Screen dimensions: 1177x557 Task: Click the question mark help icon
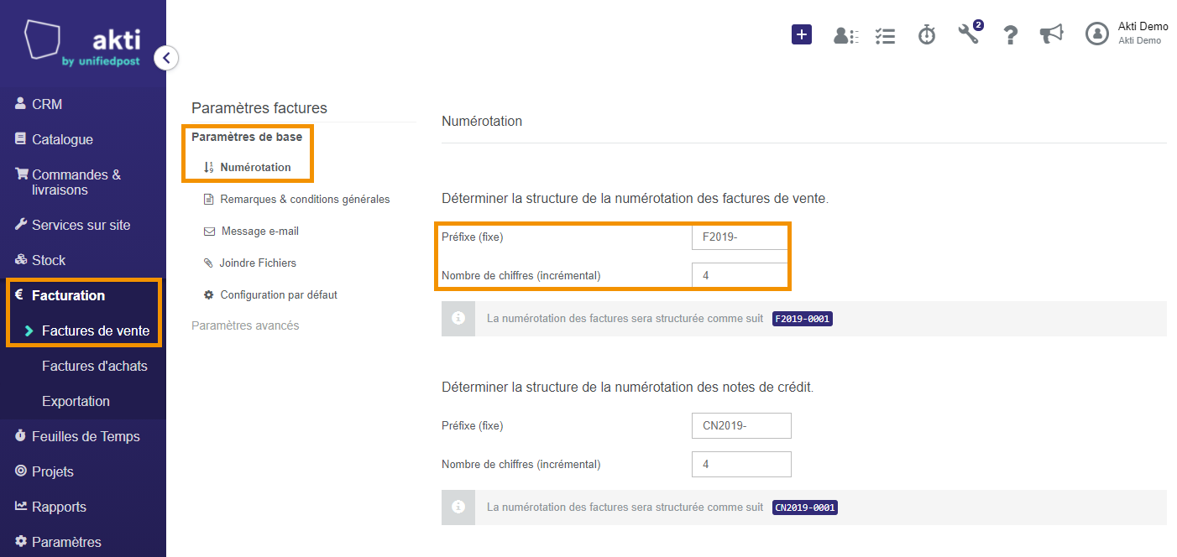click(x=1011, y=35)
